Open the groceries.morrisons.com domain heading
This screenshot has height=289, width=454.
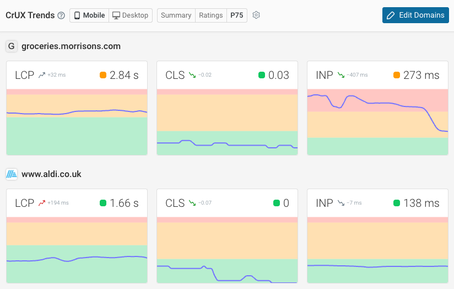click(71, 46)
